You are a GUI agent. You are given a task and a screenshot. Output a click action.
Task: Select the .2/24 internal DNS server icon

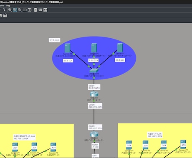[145, 145]
